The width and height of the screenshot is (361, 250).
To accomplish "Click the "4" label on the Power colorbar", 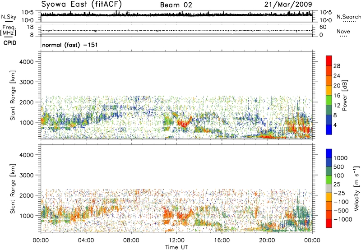I will (335, 125).
